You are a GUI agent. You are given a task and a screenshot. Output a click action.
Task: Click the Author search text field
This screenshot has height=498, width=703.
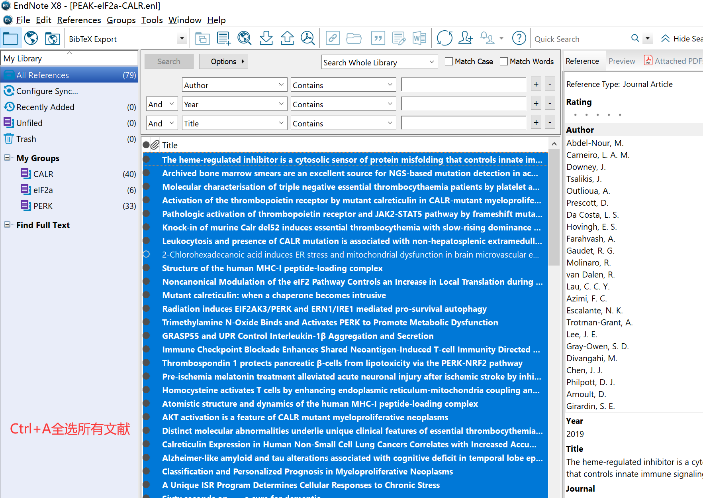coord(464,85)
